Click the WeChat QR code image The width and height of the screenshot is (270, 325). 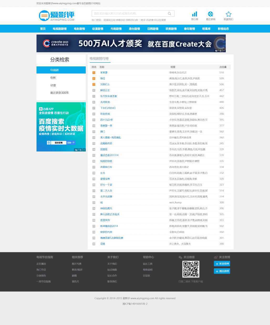coord(191,269)
